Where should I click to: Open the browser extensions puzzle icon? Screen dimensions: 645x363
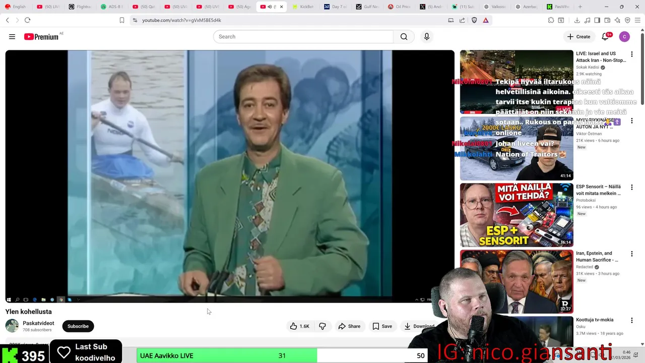click(551, 20)
